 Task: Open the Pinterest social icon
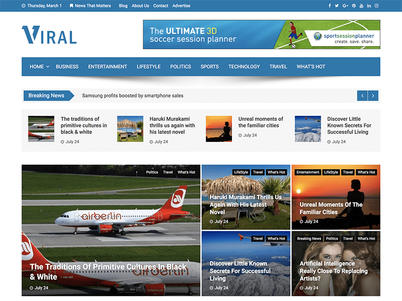[x=354, y=6]
